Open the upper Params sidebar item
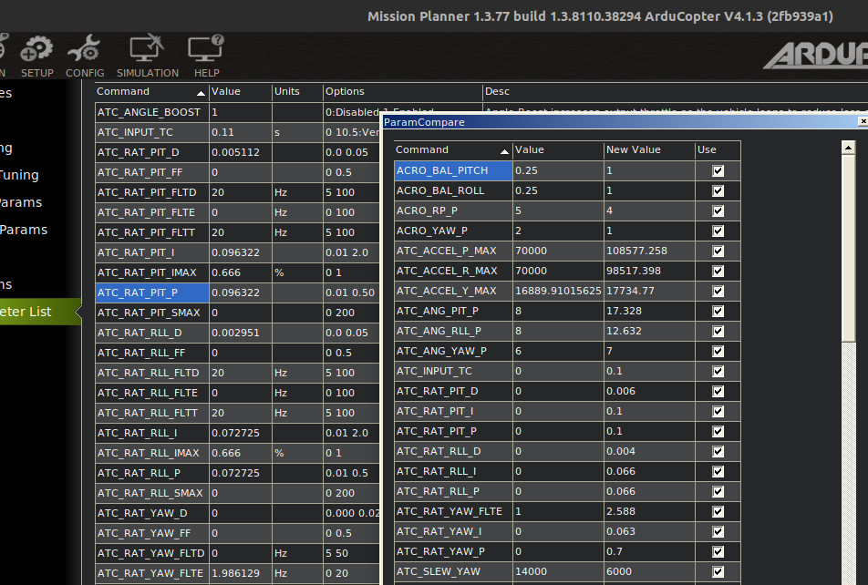The width and height of the screenshot is (868, 585). pyautogui.click(x=21, y=202)
